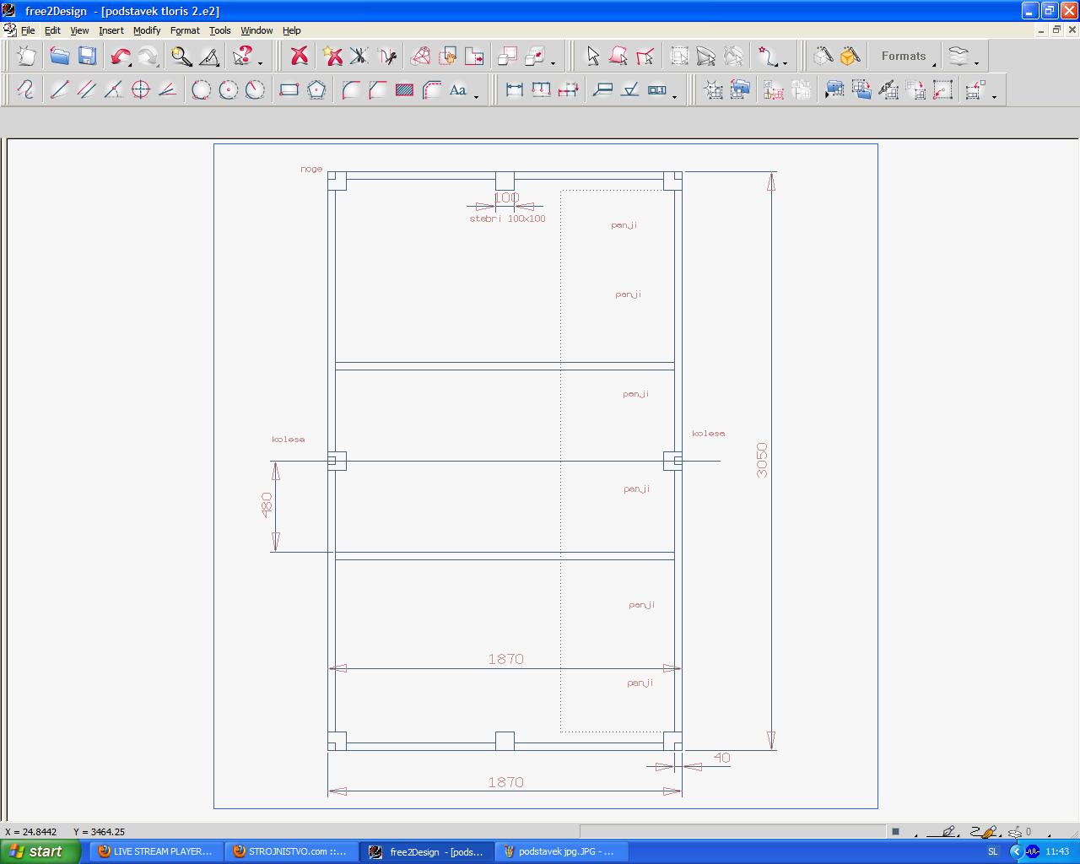This screenshot has height=864, width=1080.
Task: Expand the text tool dropdown arrow
Action: point(476,95)
